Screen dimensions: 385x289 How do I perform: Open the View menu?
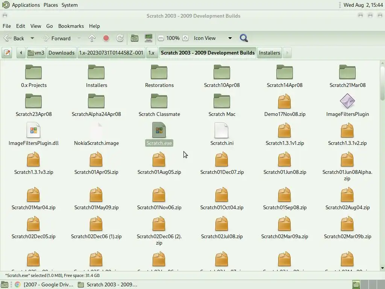point(36,26)
